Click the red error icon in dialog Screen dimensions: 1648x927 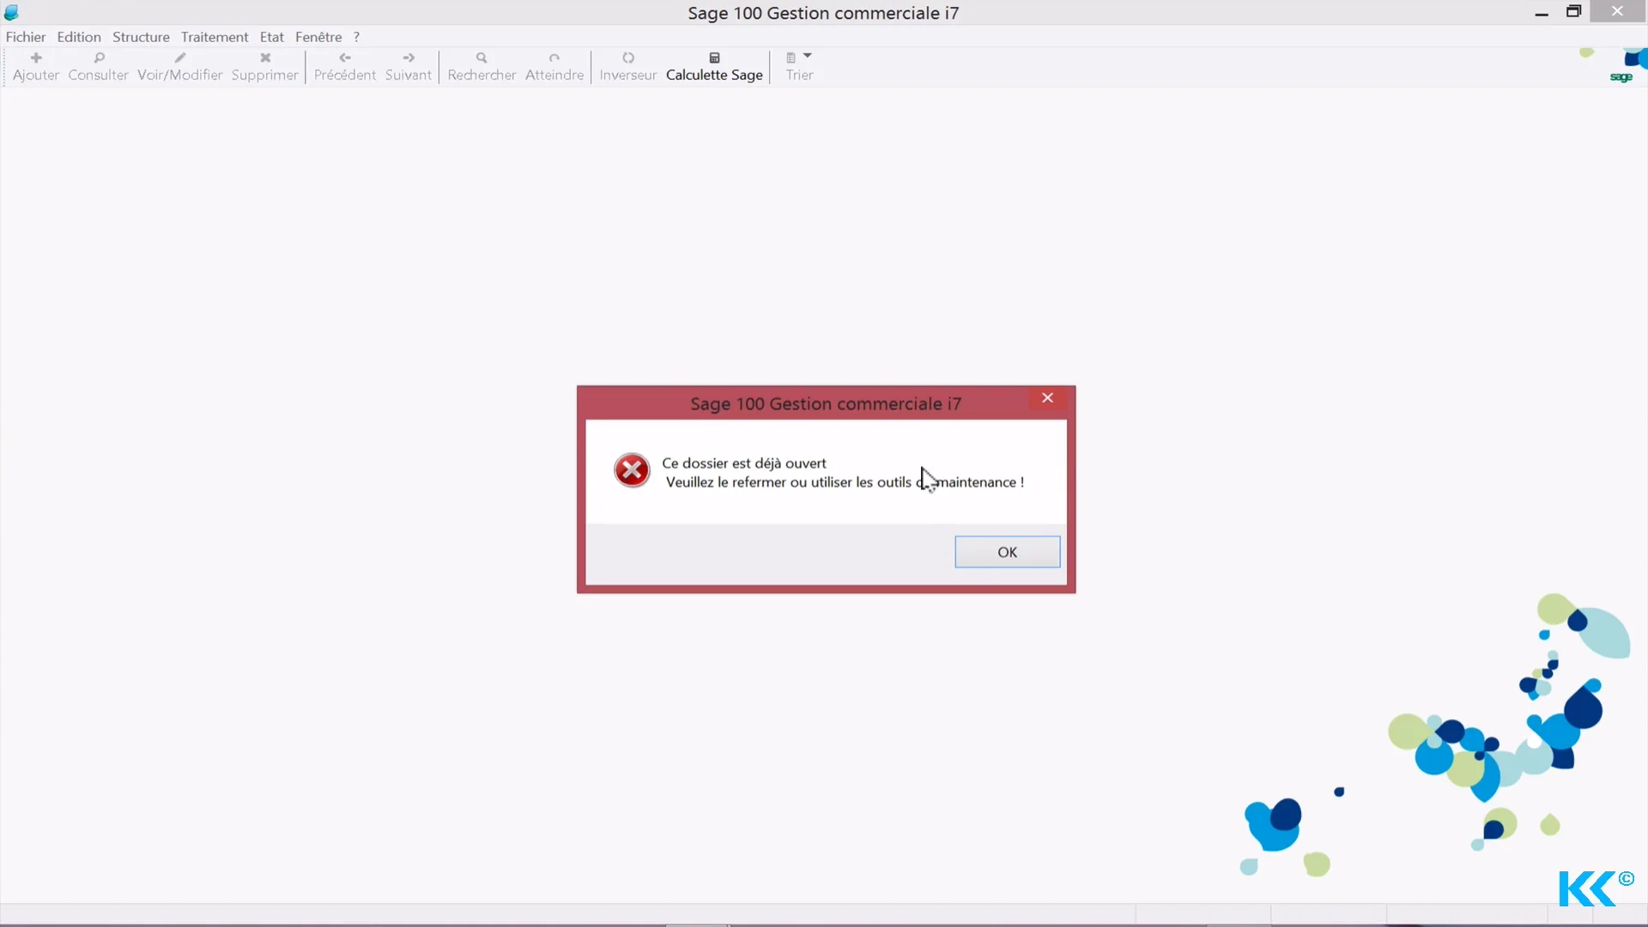632,470
